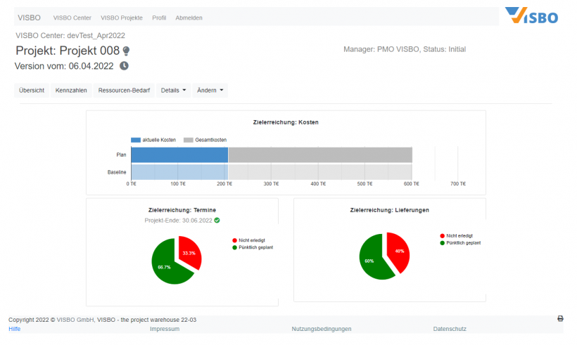
Task: Open the Ändern dropdown menu
Action: point(210,90)
